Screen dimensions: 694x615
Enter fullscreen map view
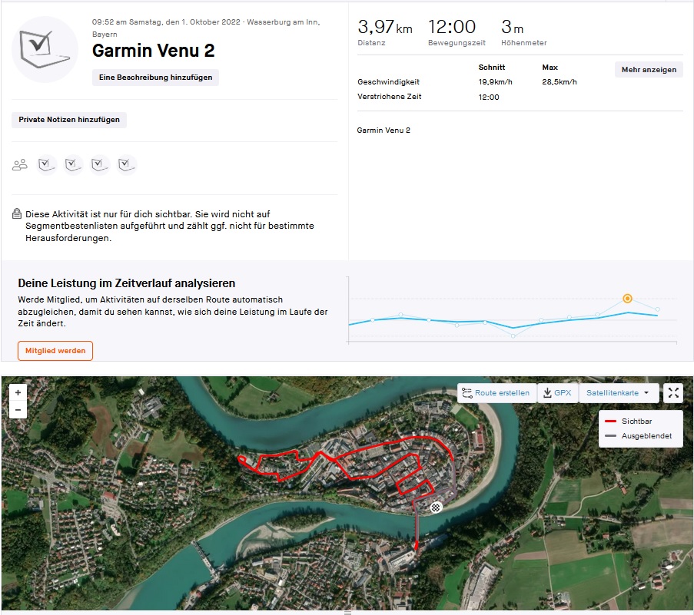(x=673, y=393)
